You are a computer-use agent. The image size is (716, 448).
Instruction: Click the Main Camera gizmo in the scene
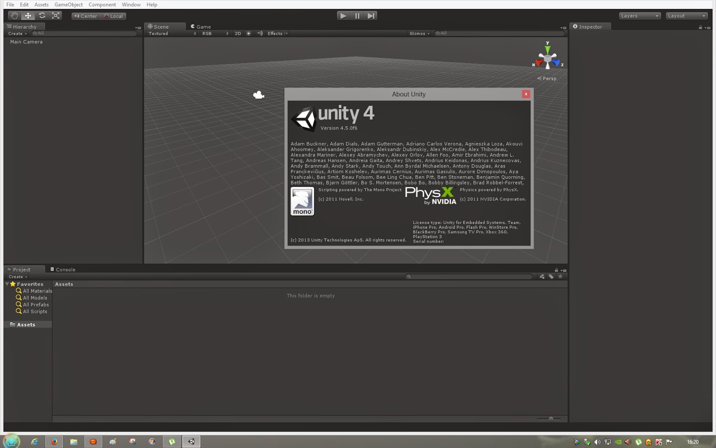(259, 95)
